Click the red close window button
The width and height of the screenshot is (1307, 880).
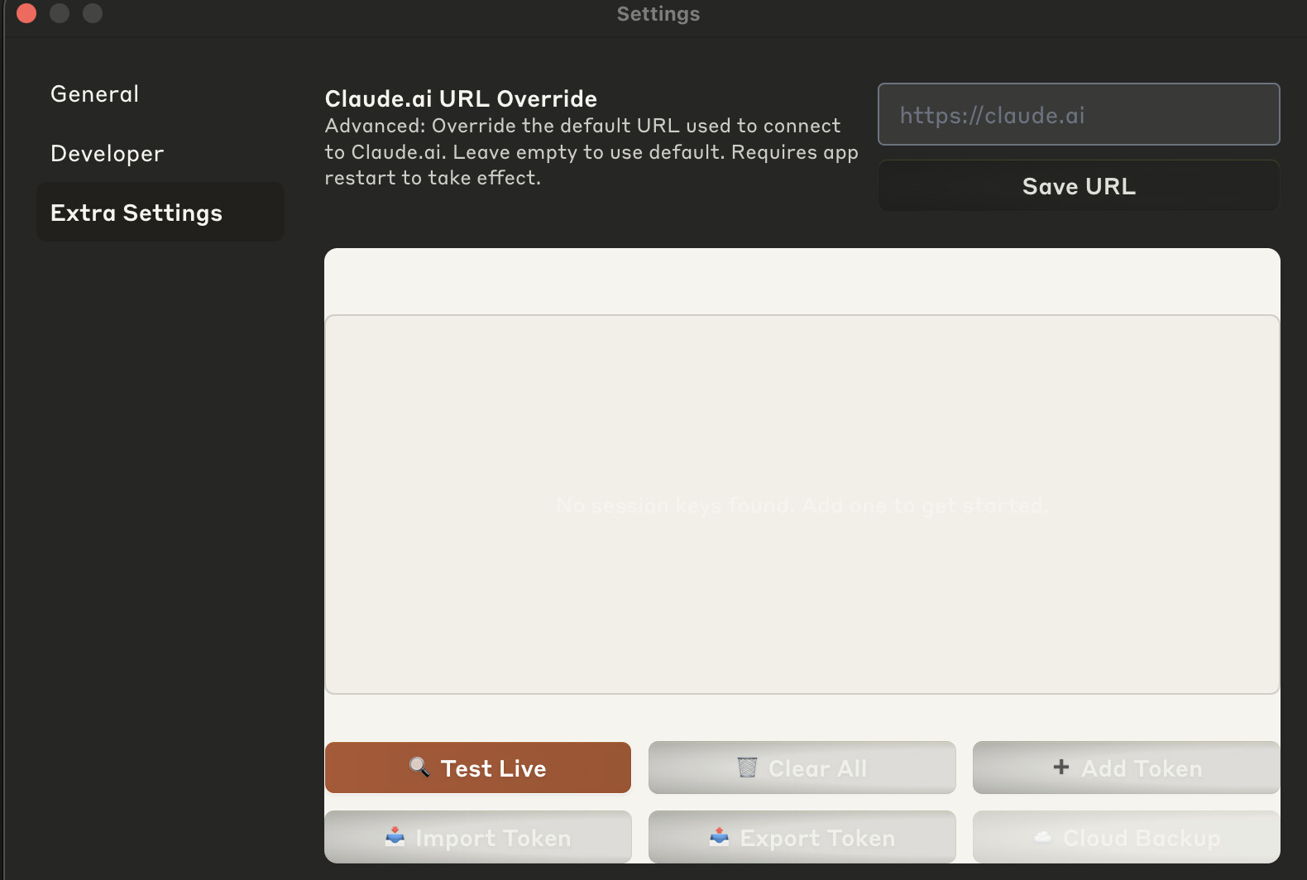tap(26, 13)
